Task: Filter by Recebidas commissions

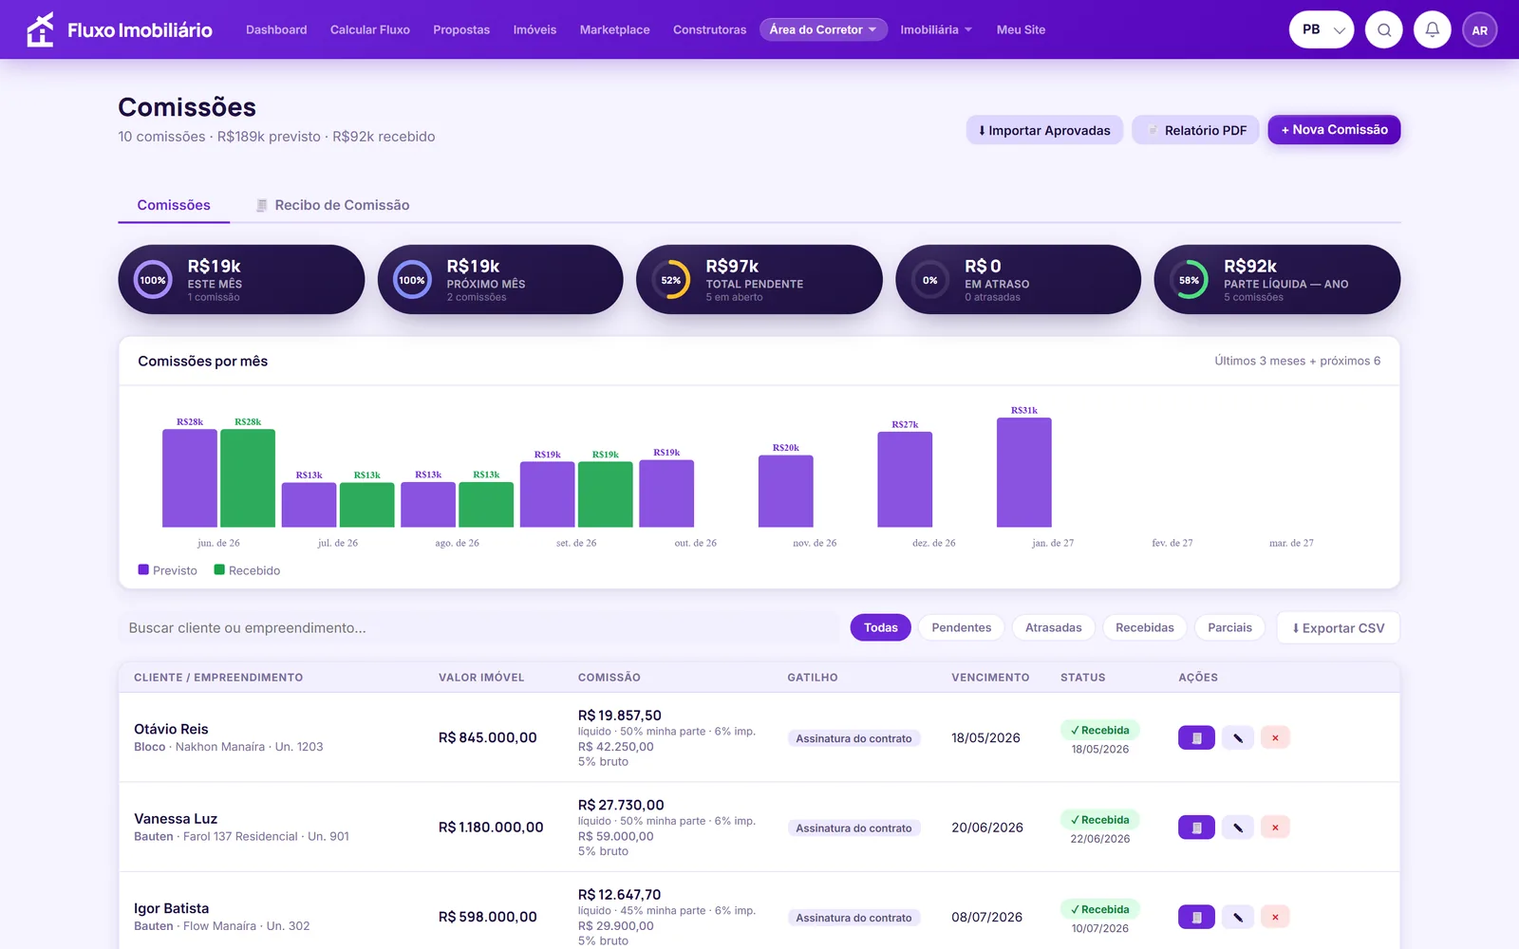Action: (1145, 627)
